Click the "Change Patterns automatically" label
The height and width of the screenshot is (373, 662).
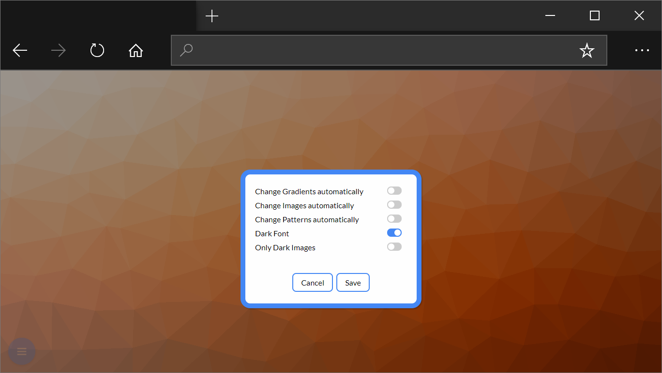(307, 220)
